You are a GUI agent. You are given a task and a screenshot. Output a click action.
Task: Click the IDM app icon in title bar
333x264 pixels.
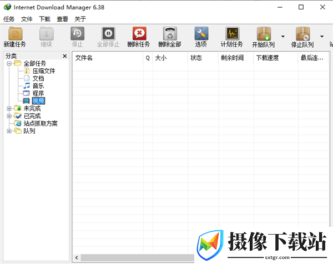(x=7, y=7)
